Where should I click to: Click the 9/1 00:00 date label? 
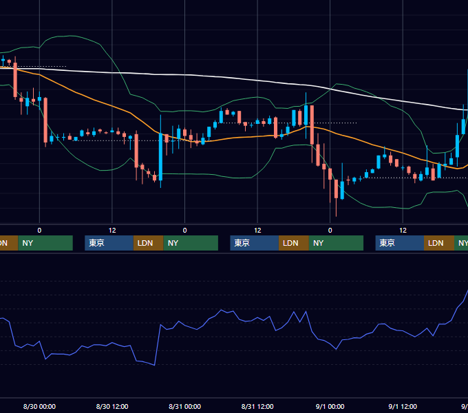(x=330, y=406)
